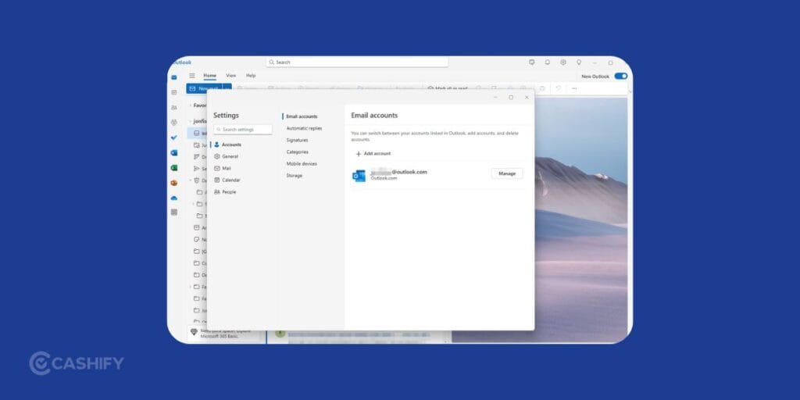Maximize the Settings dialog window
This screenshot has height=400, width=800.
[511, 97]
